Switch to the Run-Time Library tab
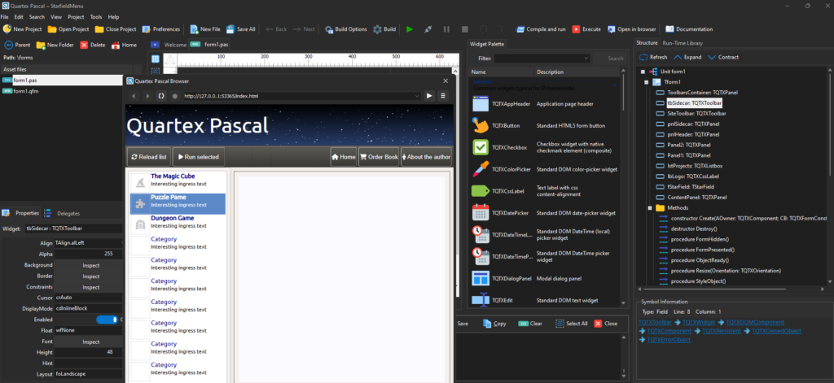Screen dimensions: 834x383 pos(683,43)
